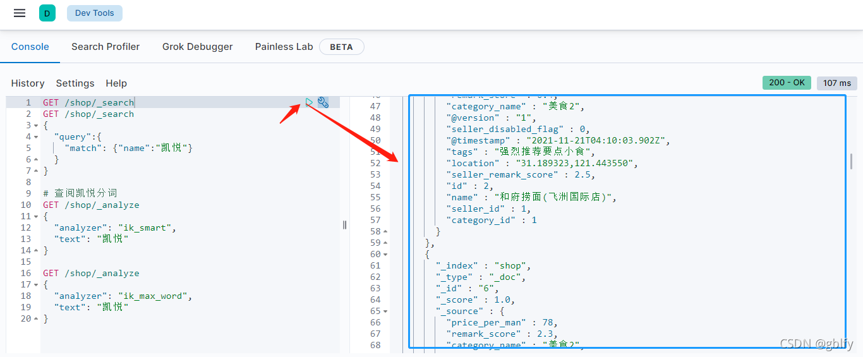Click the "price_per_man" : 78 line
The image size is (863, 357).
[502, 322]
